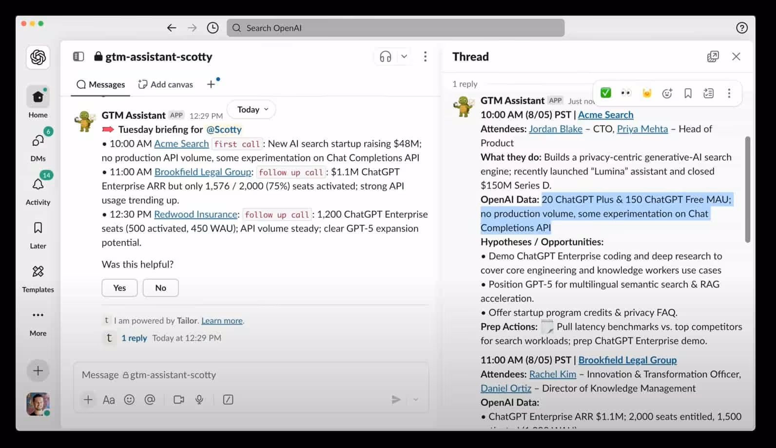Viewport: 776px width, 448px height.
Task: Open Brookfield Legal Group link in briefing
Action: point(203,172)
